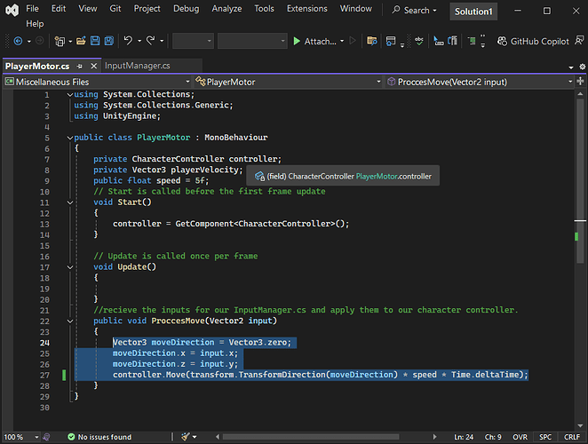Save the current file with the Save icon
This screenshot has width=588, height=444.
[x=95, y=41]
